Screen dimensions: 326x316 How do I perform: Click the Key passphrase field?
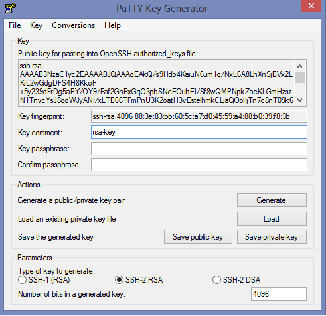point(199,149)
